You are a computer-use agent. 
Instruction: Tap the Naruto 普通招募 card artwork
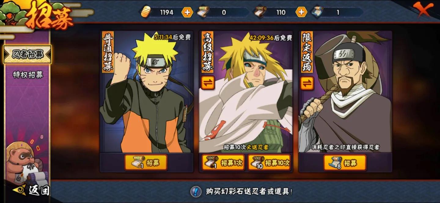tap(147, 92)
